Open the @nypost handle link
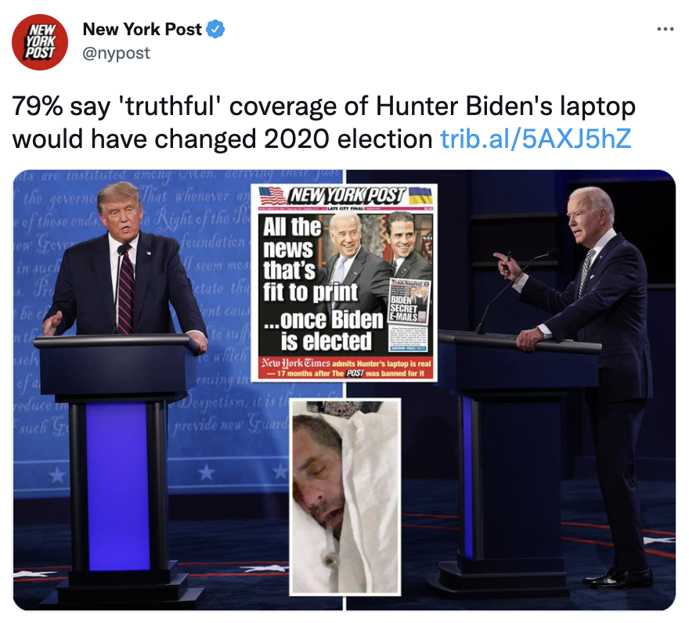689x623 pixels. [117, 53]
